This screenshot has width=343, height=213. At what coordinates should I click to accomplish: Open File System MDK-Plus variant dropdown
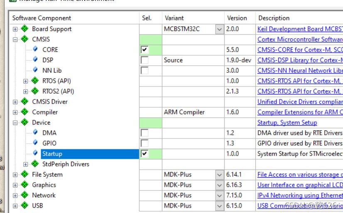(220, 175)
